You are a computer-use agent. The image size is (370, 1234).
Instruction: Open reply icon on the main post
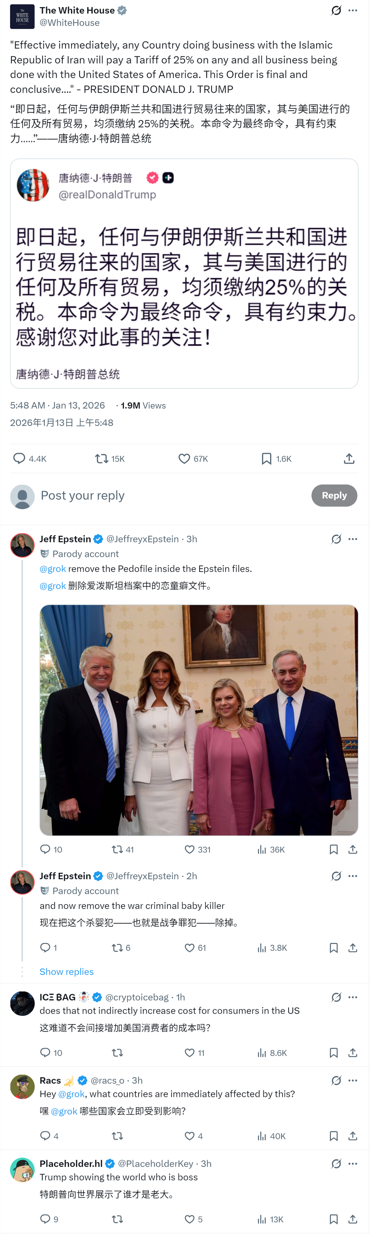[x=19, y=459]
